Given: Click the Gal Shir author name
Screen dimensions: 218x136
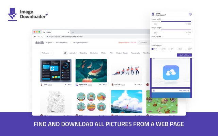Looking at the screenshot, I should (x=118, y=85).
